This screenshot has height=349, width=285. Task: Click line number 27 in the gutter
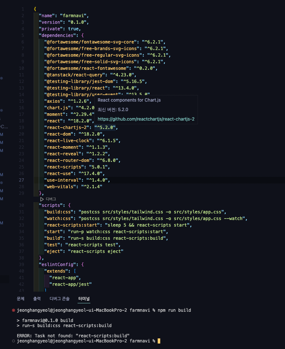point(21,180)
